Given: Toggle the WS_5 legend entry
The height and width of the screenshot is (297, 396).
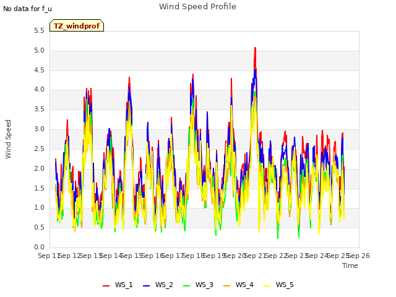Looking at the screenshot, I should 278,285.
